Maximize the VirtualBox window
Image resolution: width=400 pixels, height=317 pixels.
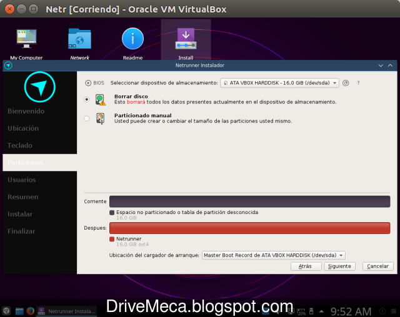click(x=33, y=9)
